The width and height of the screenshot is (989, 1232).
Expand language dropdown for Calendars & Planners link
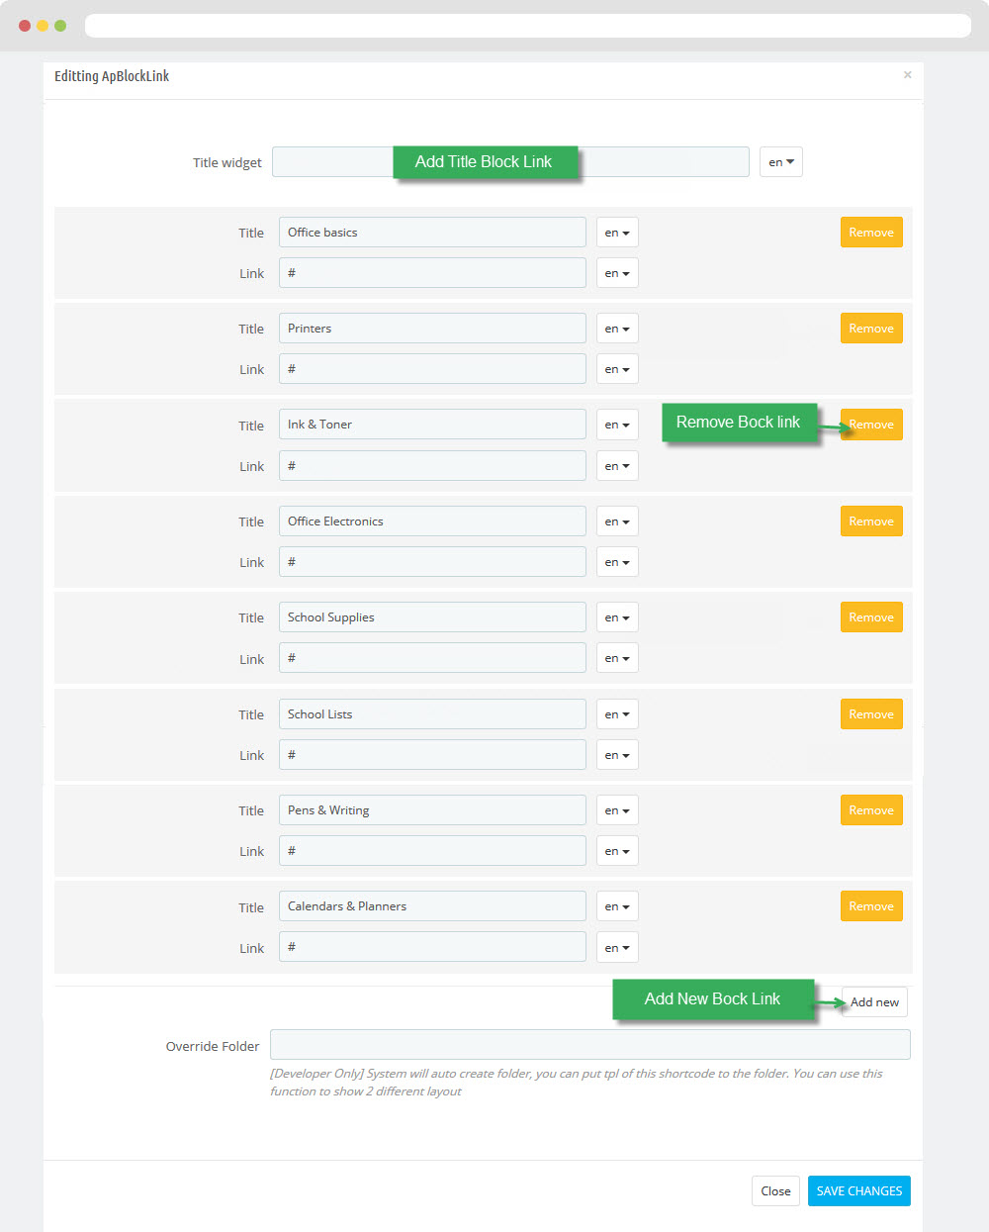(x=617, y=947)
